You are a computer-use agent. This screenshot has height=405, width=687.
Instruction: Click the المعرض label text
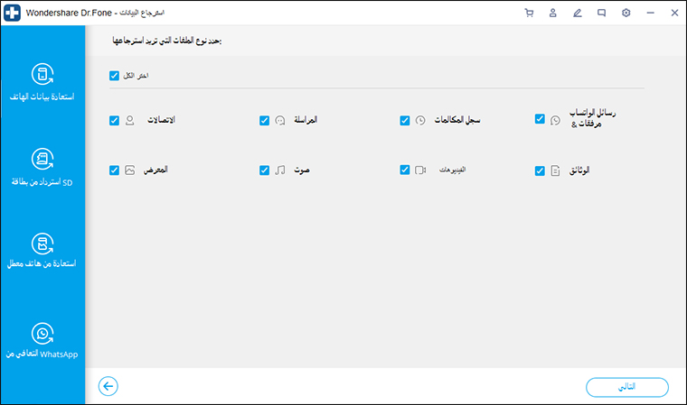click(155, 170)
